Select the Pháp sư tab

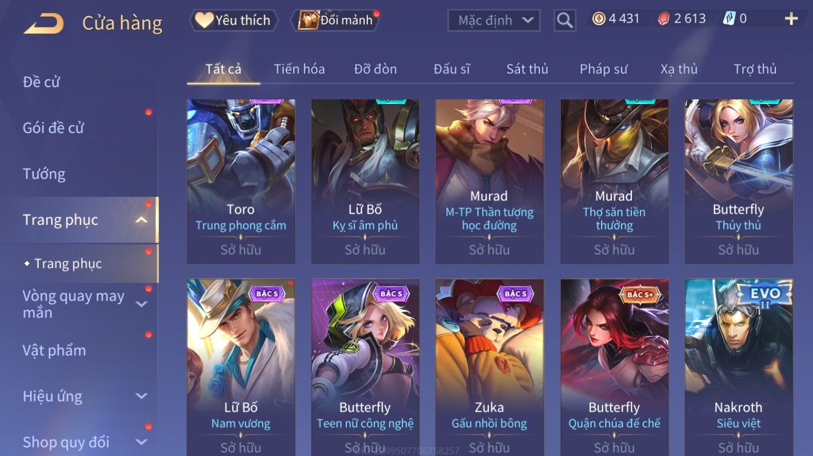[x=603, y=69]
